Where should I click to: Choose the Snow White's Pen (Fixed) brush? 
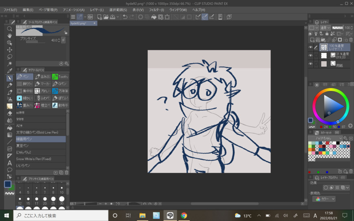click(41, 159)
